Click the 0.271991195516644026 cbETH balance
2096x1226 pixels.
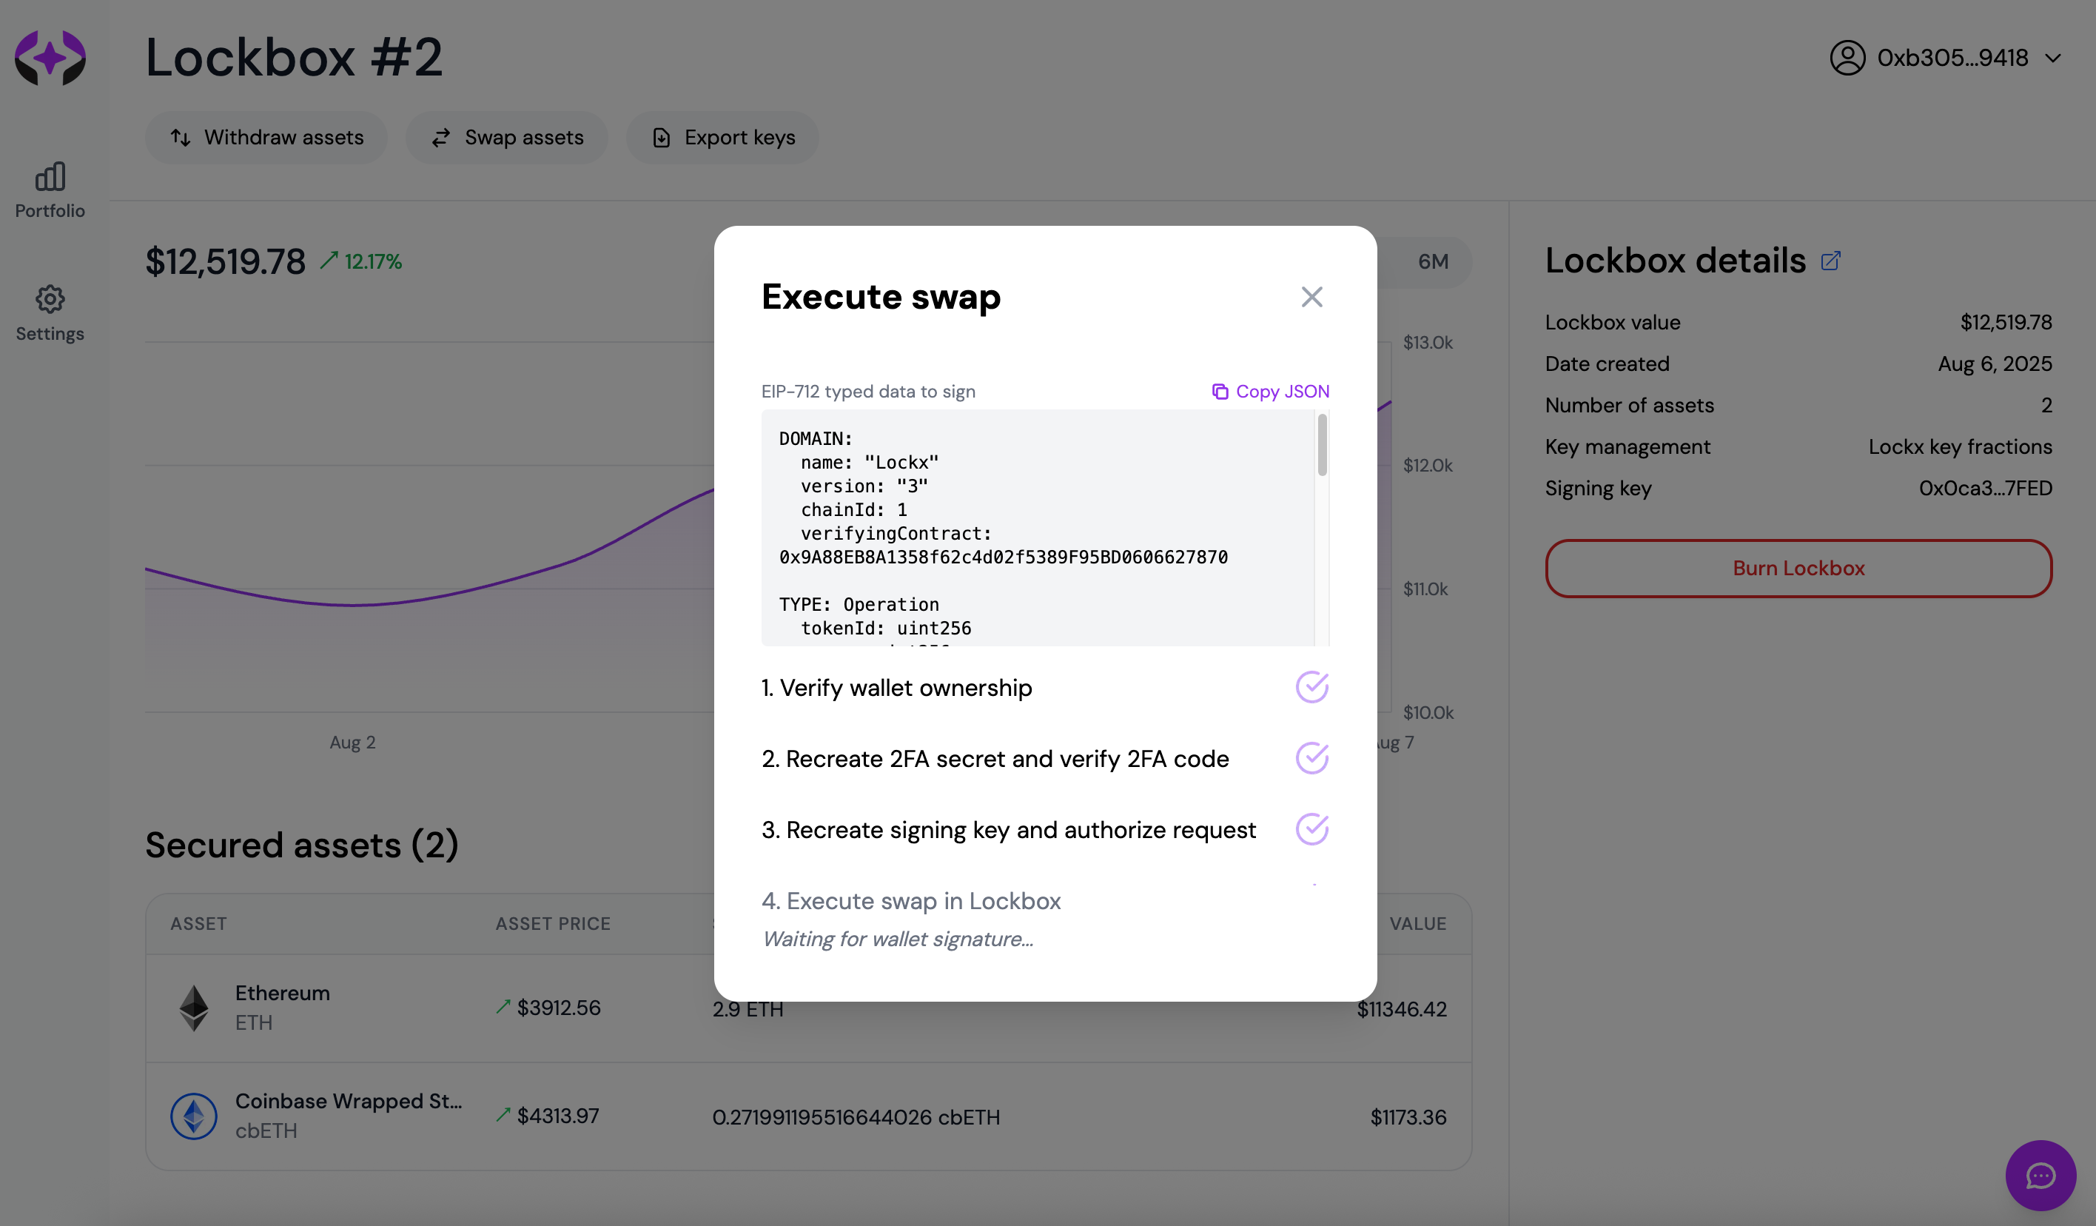(x=856, y=1117)
